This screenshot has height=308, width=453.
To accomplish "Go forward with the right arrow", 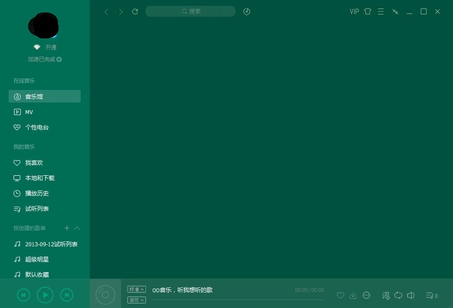I will coord(121,12).
